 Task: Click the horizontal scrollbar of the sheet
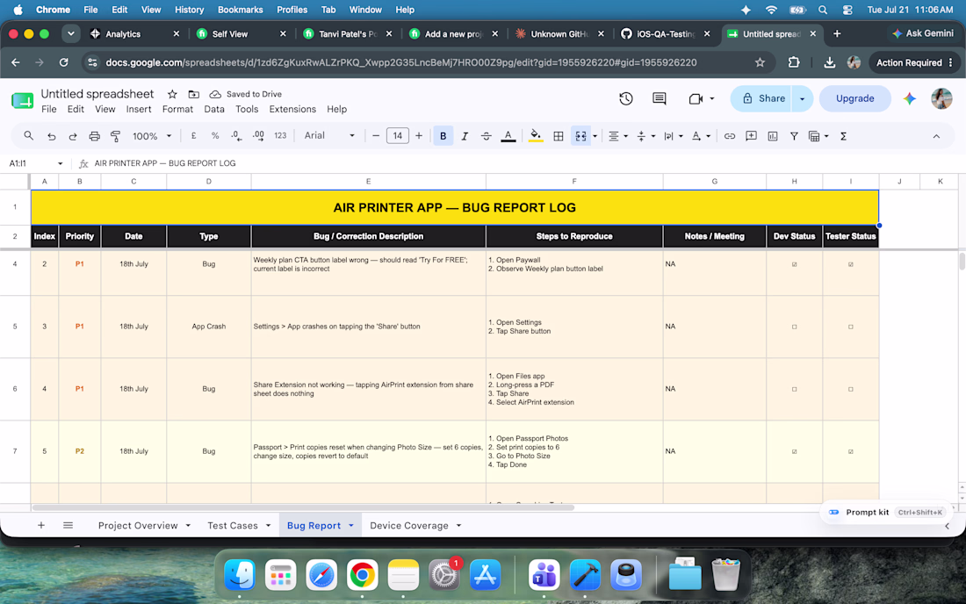pos(303,507)
